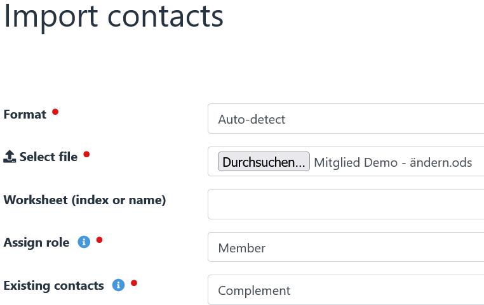The height and width of the screenshot is (305, 484).
Task: Click the red required dot beside Format
Action: tap(55, 112)
